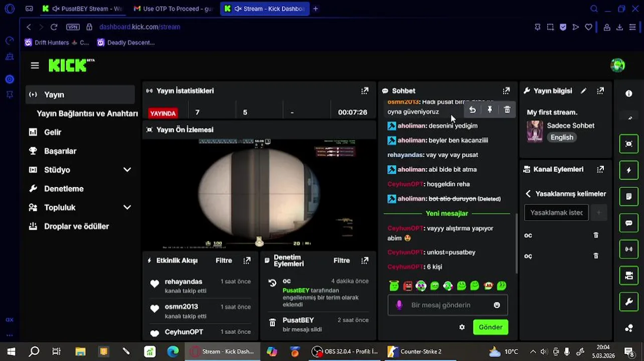Pop out the Sohbet chat panel
Viewport: 644px width, 361px height.
[x=506, y=91]
